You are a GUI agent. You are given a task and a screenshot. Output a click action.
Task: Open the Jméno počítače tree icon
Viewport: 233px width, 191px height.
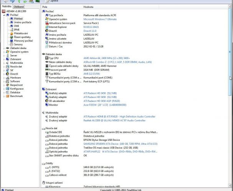click(12, 22)
